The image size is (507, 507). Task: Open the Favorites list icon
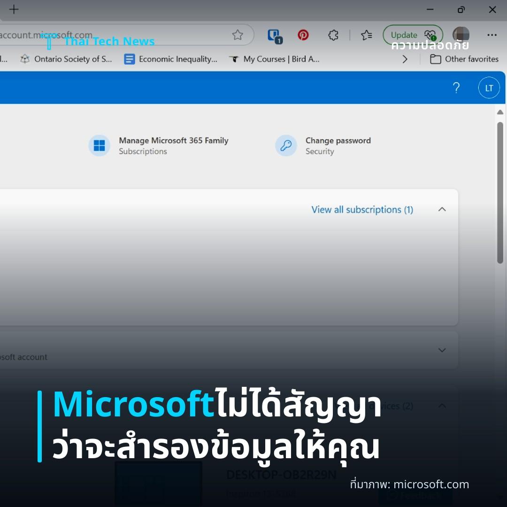[x=366, y=35]
